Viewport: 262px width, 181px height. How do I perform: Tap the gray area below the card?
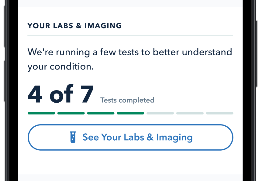click(130, 177)
